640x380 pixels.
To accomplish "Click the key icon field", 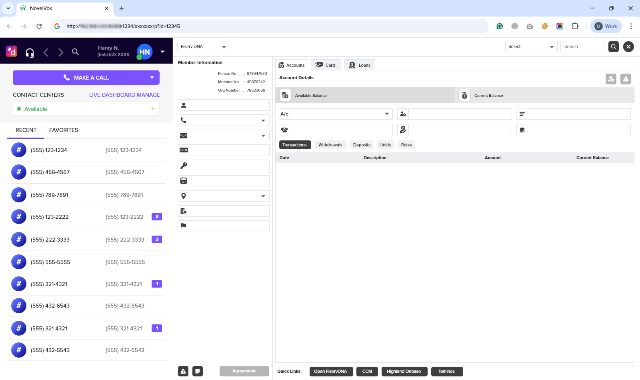I will click(x=229, y=166).
